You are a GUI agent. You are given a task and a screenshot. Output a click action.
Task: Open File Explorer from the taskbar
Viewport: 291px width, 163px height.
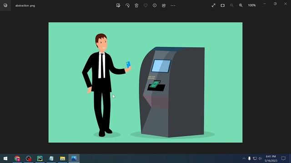click(x=63, y=158)
